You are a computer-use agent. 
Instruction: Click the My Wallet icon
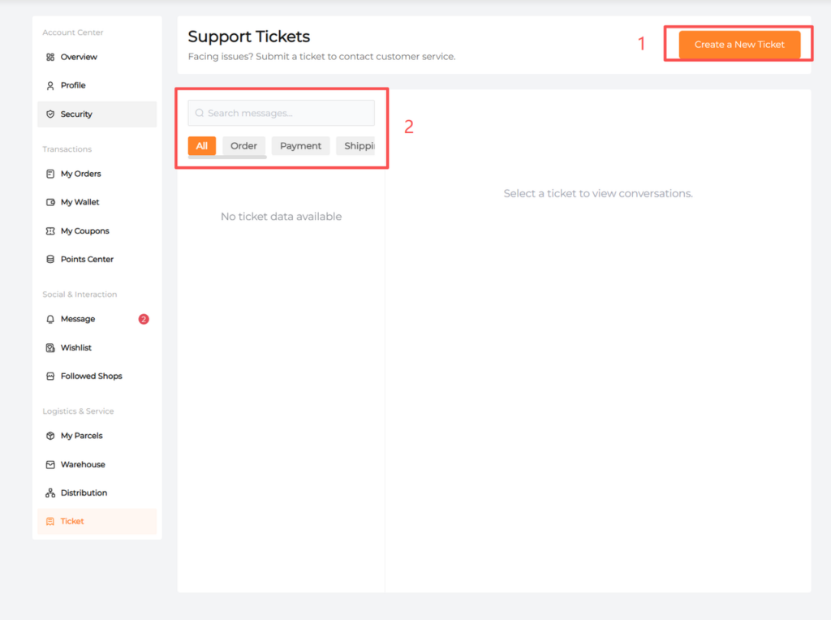[50, 202]
